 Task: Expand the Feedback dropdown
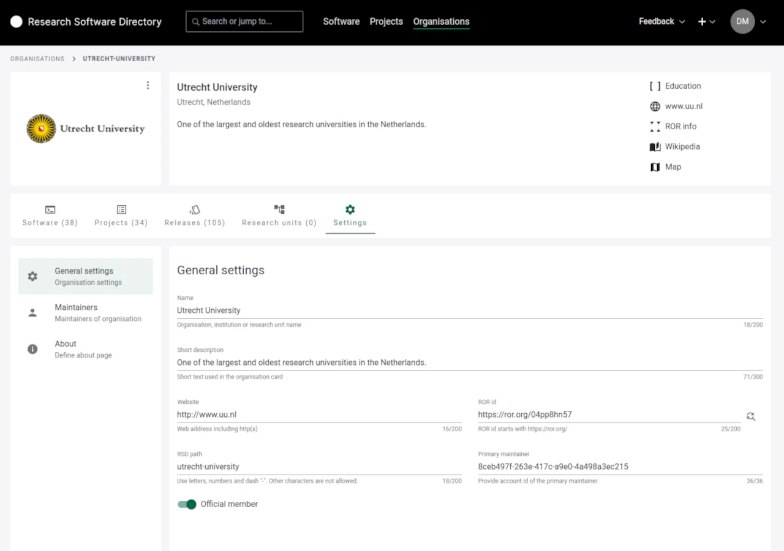pos(661,21)
